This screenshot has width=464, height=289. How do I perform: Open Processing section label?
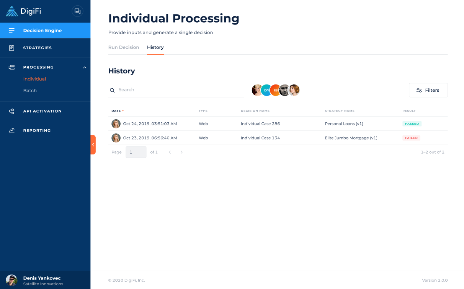[x=38, y=67]
